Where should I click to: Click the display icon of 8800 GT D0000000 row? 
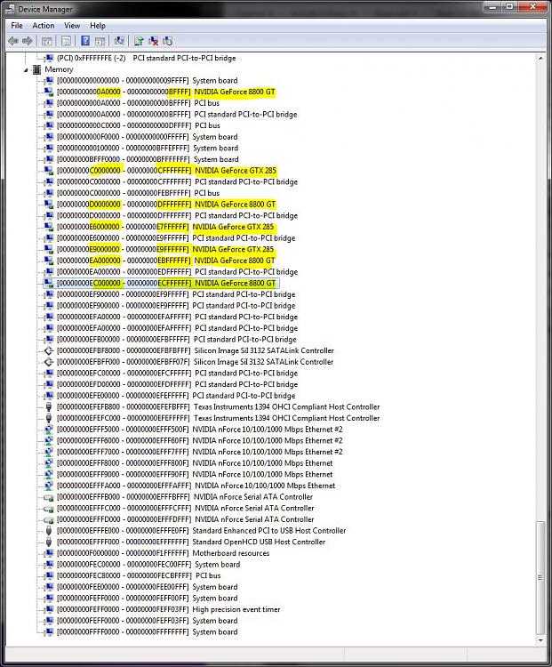(49, 205)
